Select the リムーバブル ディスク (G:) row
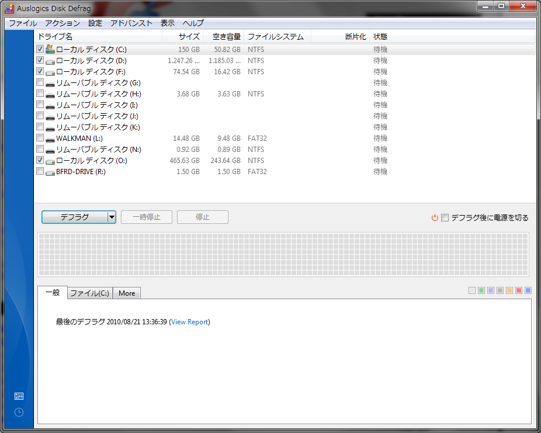The height and width of the screenshot is (433, 541). point(285,83)
